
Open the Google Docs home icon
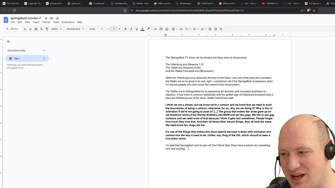[x=6, y=20]
